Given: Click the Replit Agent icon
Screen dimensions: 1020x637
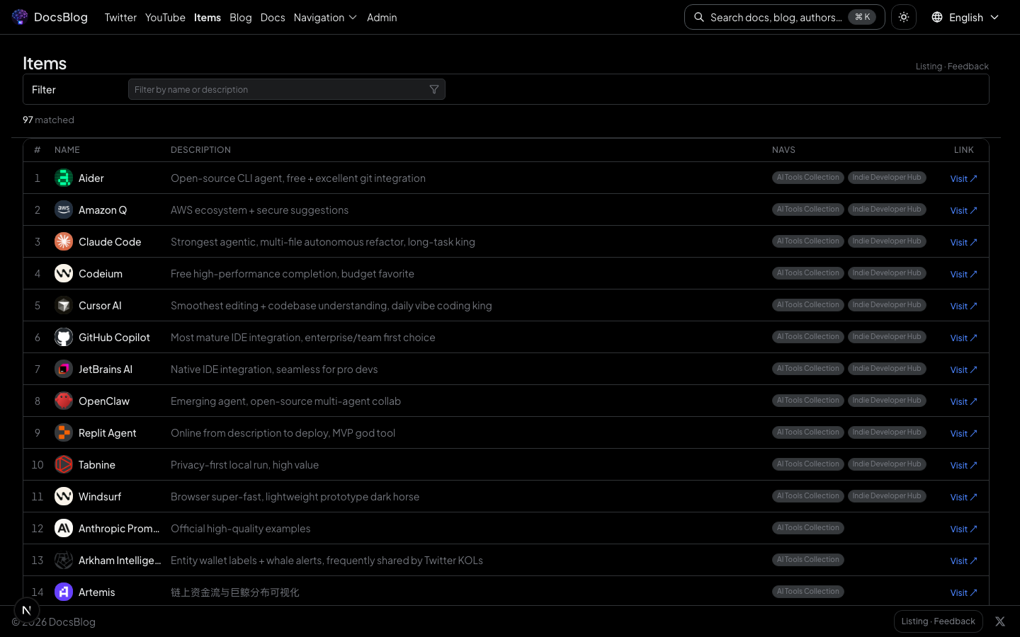Looking at the screenshot, I should [64, 432].
